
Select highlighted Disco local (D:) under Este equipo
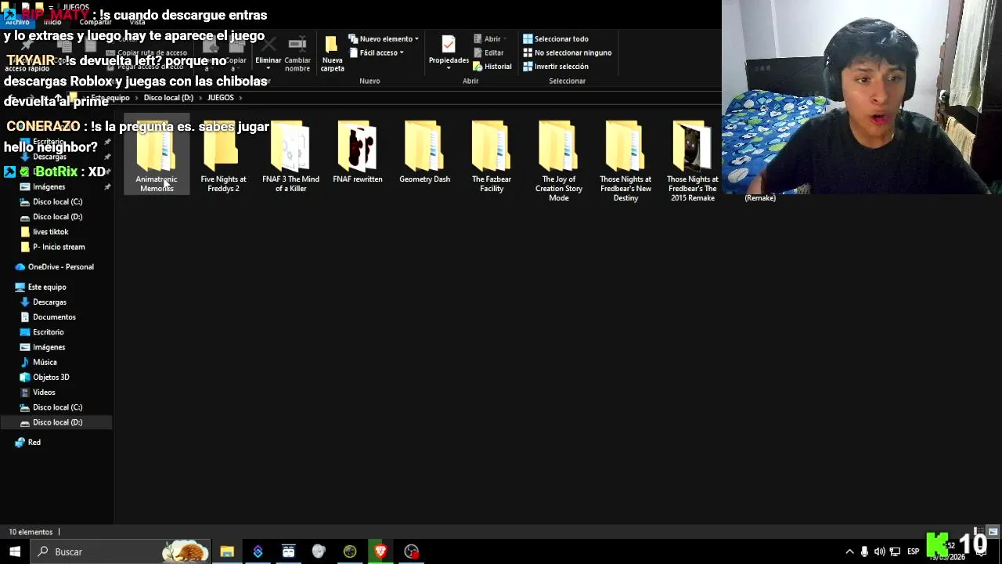point(56,422)
